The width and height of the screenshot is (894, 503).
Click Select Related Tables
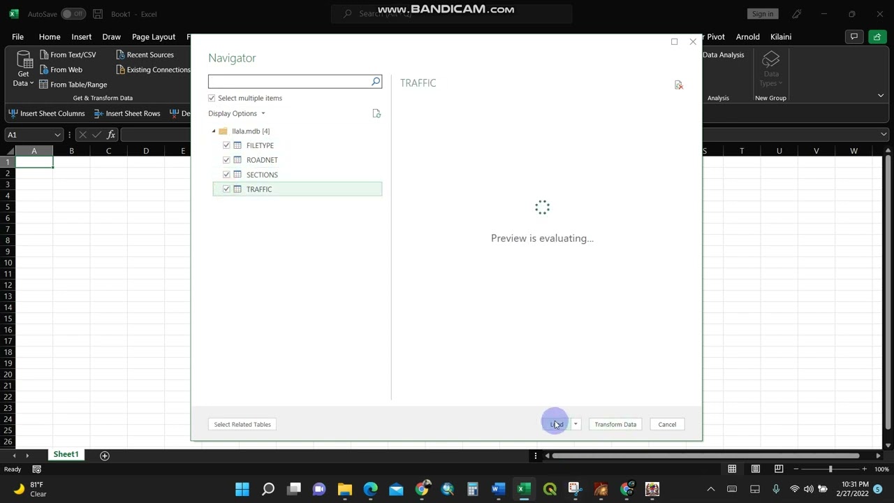tap(242, 424)
